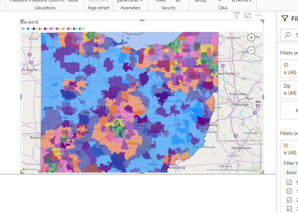The image size is (298, 213).
Task: Enter focus mode for the map visual
Action: click(x=247, y=15)
